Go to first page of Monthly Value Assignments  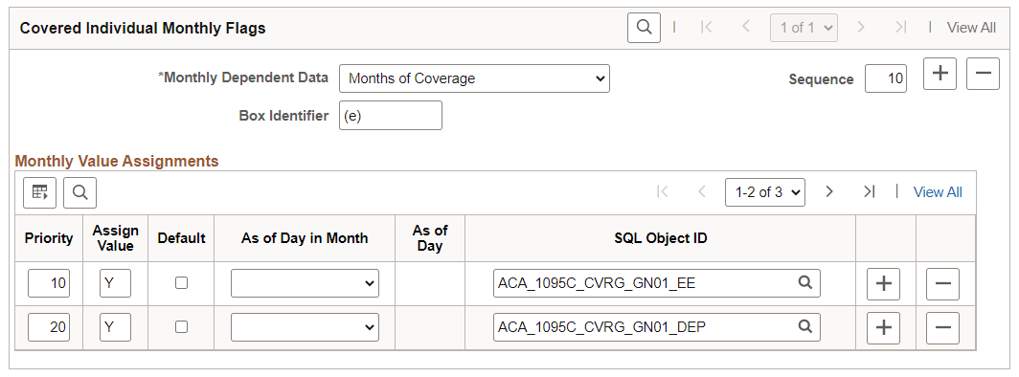coord(662,192)
